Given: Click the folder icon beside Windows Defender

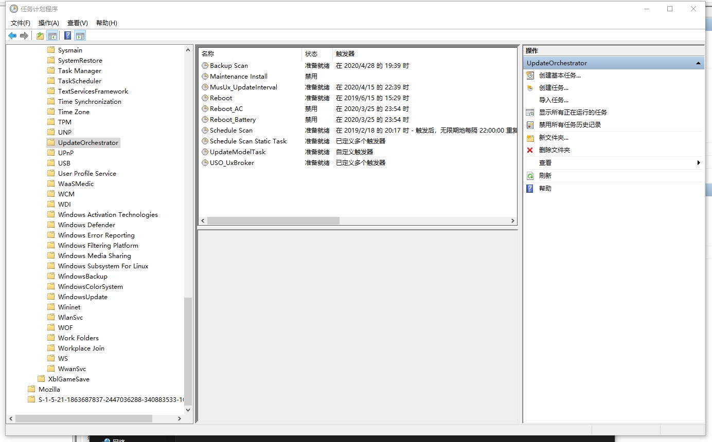Looking at the screenshot, I should 51,225.
